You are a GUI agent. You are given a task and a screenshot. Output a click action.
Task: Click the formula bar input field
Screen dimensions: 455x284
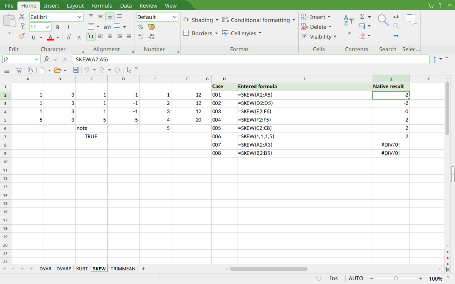250,59
